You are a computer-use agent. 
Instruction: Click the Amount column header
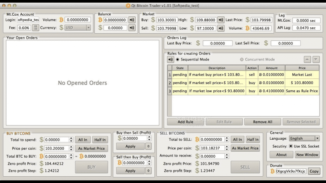272,68
